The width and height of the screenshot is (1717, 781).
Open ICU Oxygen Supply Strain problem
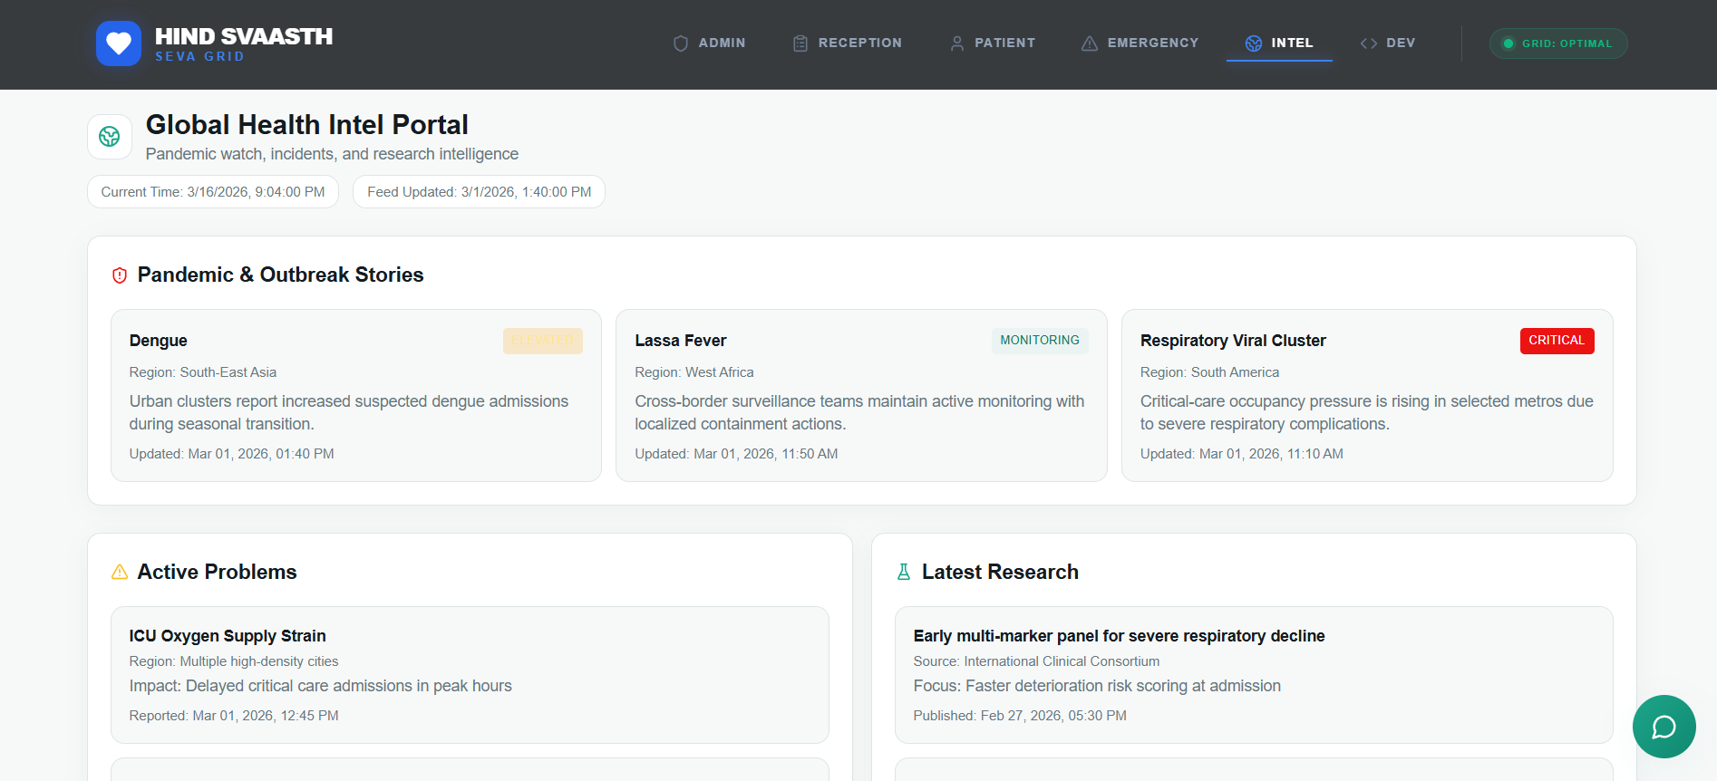tap(228, 636)
